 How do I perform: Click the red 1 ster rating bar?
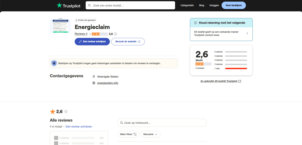236,69
